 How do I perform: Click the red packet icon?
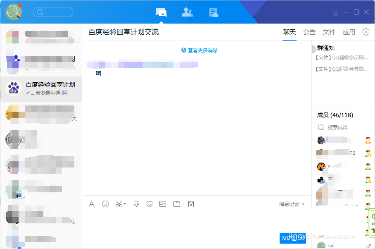(x=191, y=204)
